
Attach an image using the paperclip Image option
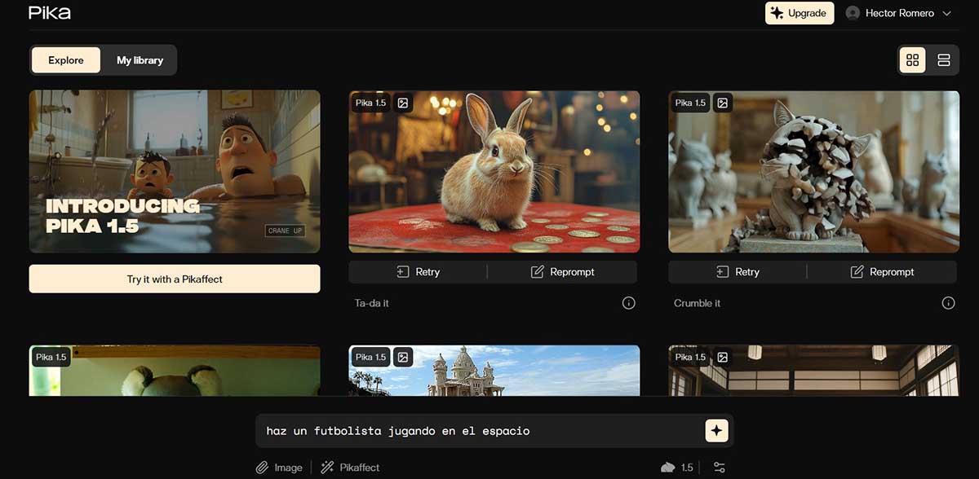click(279, 468)
